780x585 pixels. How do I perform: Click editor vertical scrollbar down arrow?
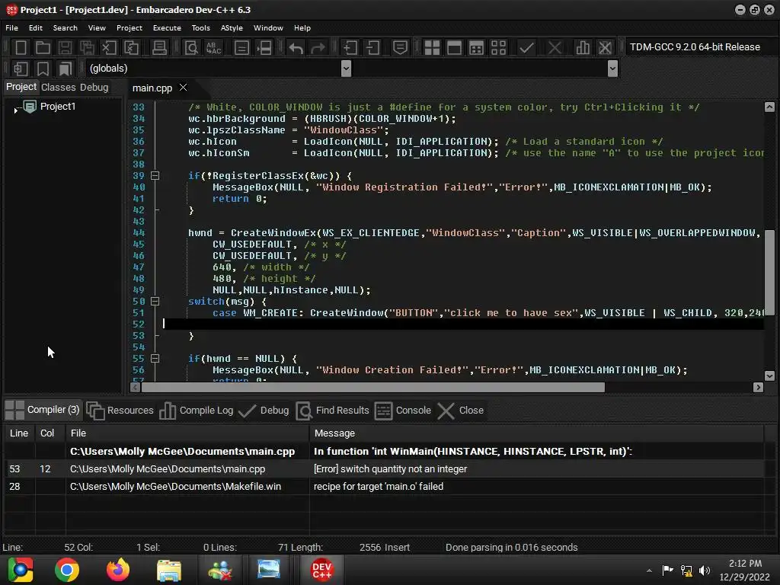tap(769, 376)
